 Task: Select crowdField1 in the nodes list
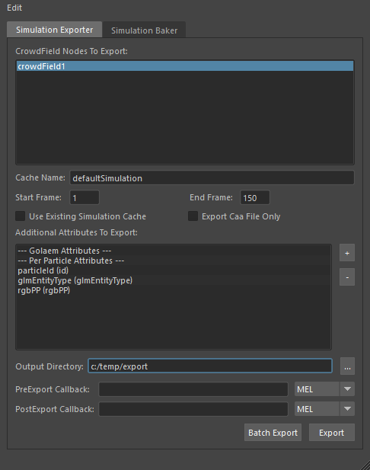point(185,66)
